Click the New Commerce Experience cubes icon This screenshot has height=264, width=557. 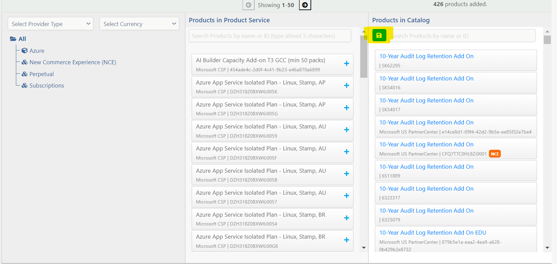[24, 62]
